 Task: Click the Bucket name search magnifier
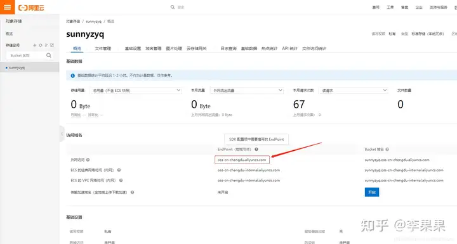49,55
